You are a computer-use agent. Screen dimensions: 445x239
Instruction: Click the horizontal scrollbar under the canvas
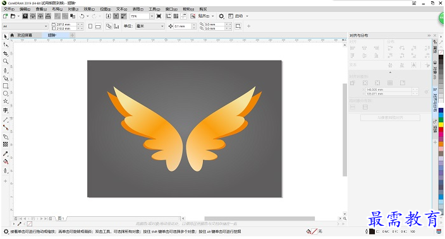259,218
